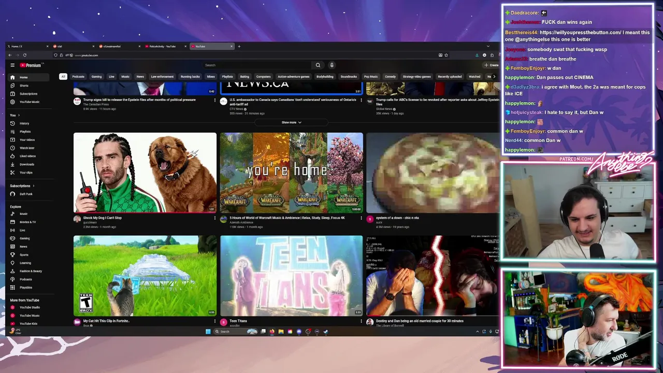663x373 pixels.
Task: Filter by the Law enforcement chip
Action: [162, 77]
